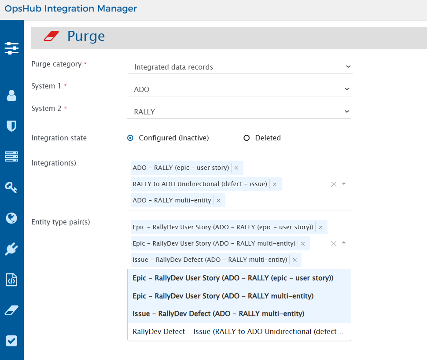Select the Deleted integration state
This screenshot has width=427, height=360.
click(247, 138)
